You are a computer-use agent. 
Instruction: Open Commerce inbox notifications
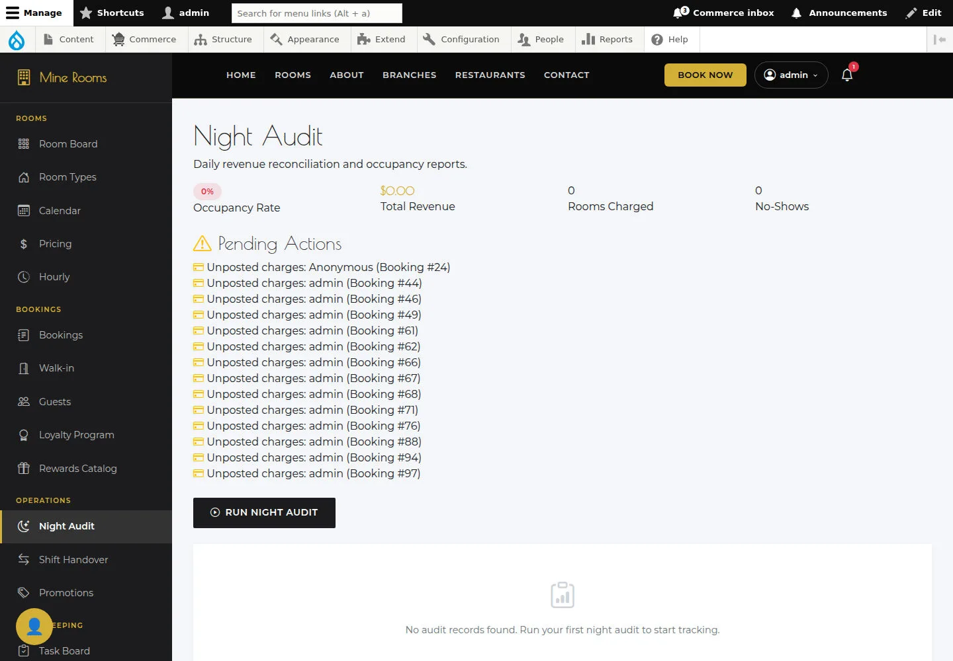pyautogui.click(x=723, y=13)
